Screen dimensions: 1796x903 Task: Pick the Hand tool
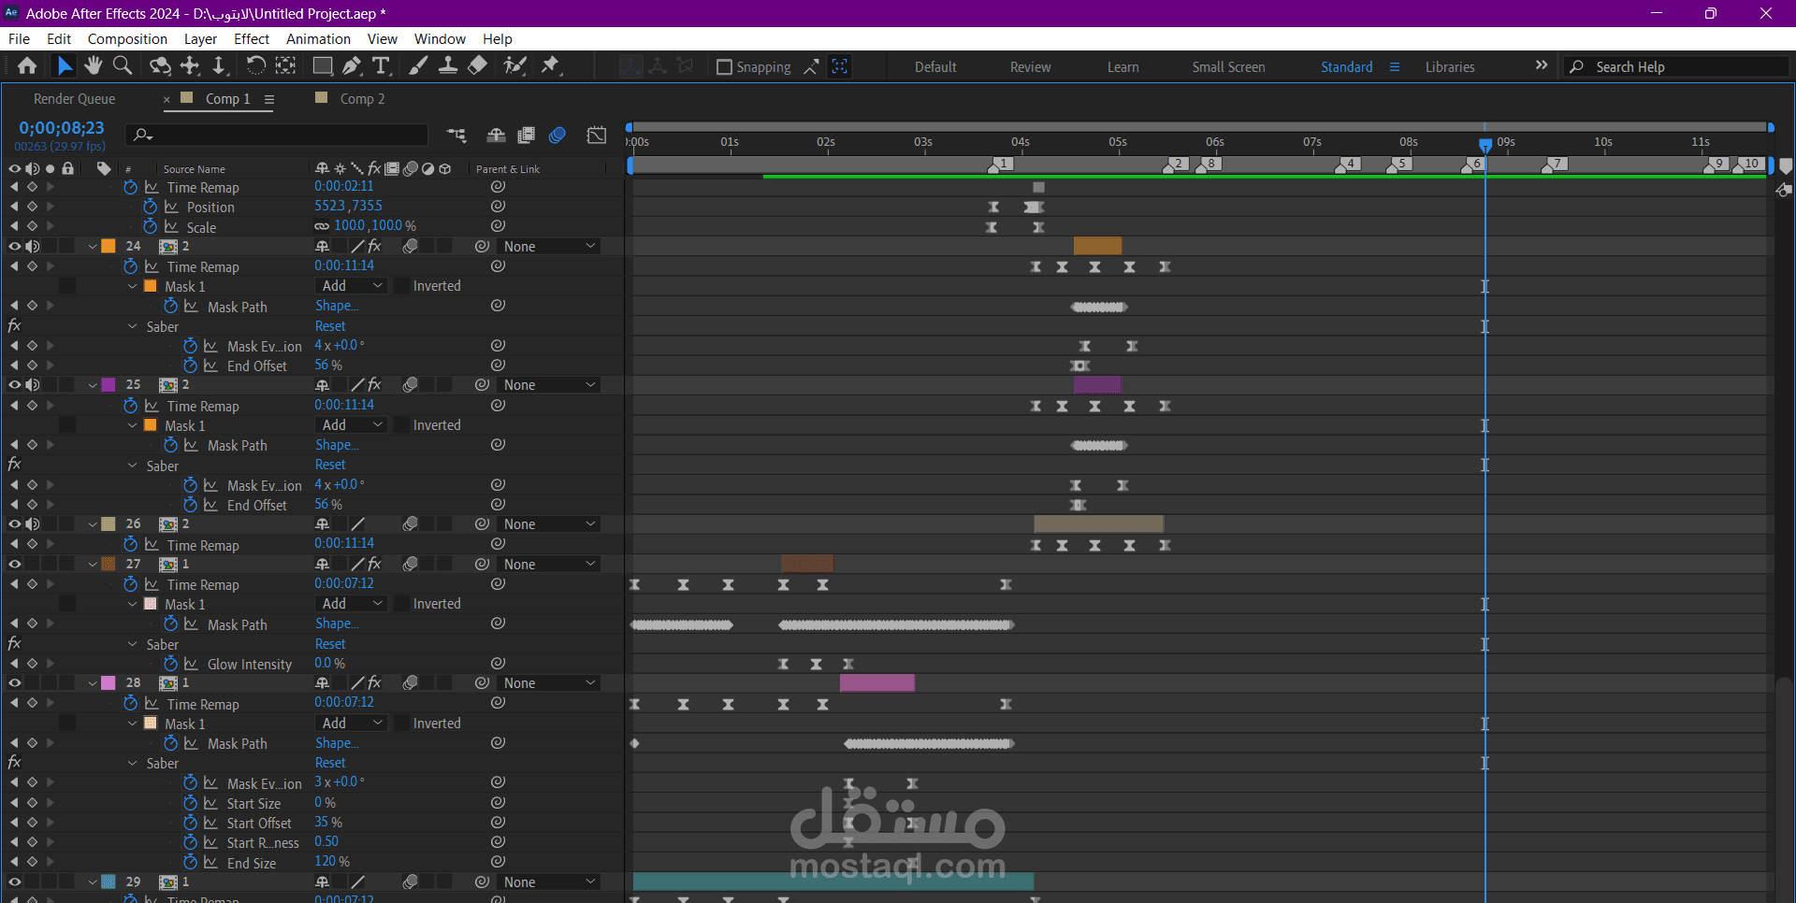pyautogui.click(x=93, y=65)
